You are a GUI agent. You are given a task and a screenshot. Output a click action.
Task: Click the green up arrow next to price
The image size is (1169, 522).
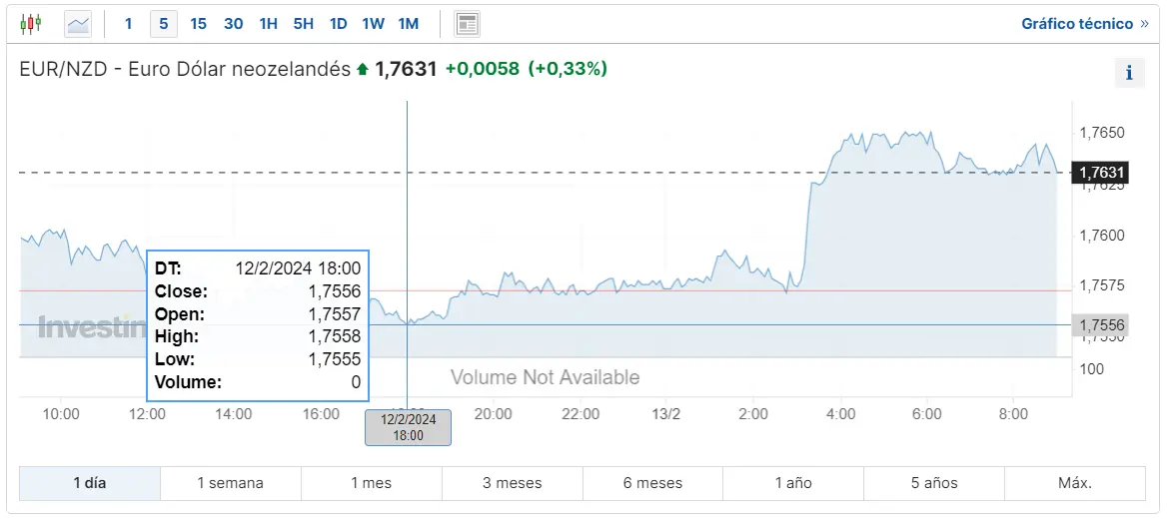[x=363, y=69]
